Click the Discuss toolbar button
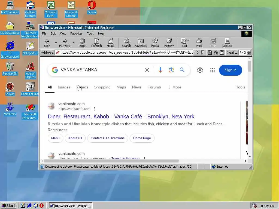 [x=227, y=43]
